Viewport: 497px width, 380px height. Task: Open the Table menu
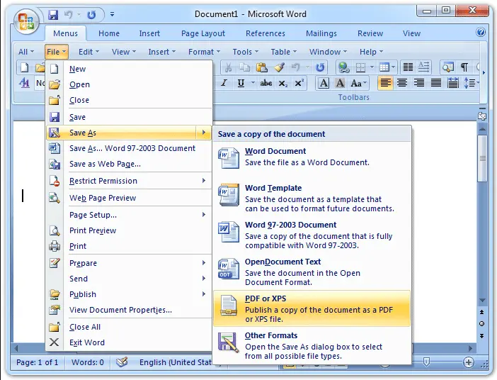pos(283,52)
